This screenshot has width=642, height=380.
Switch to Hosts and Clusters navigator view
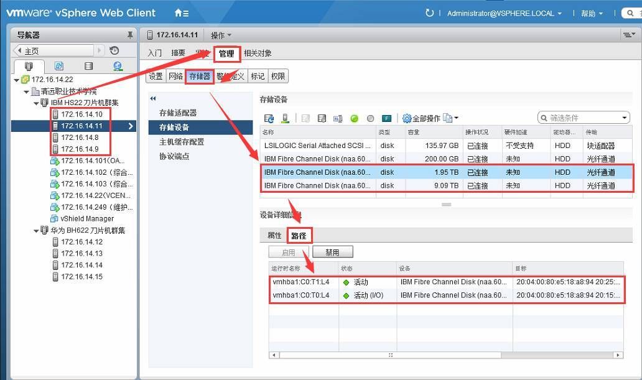point(28,66)
